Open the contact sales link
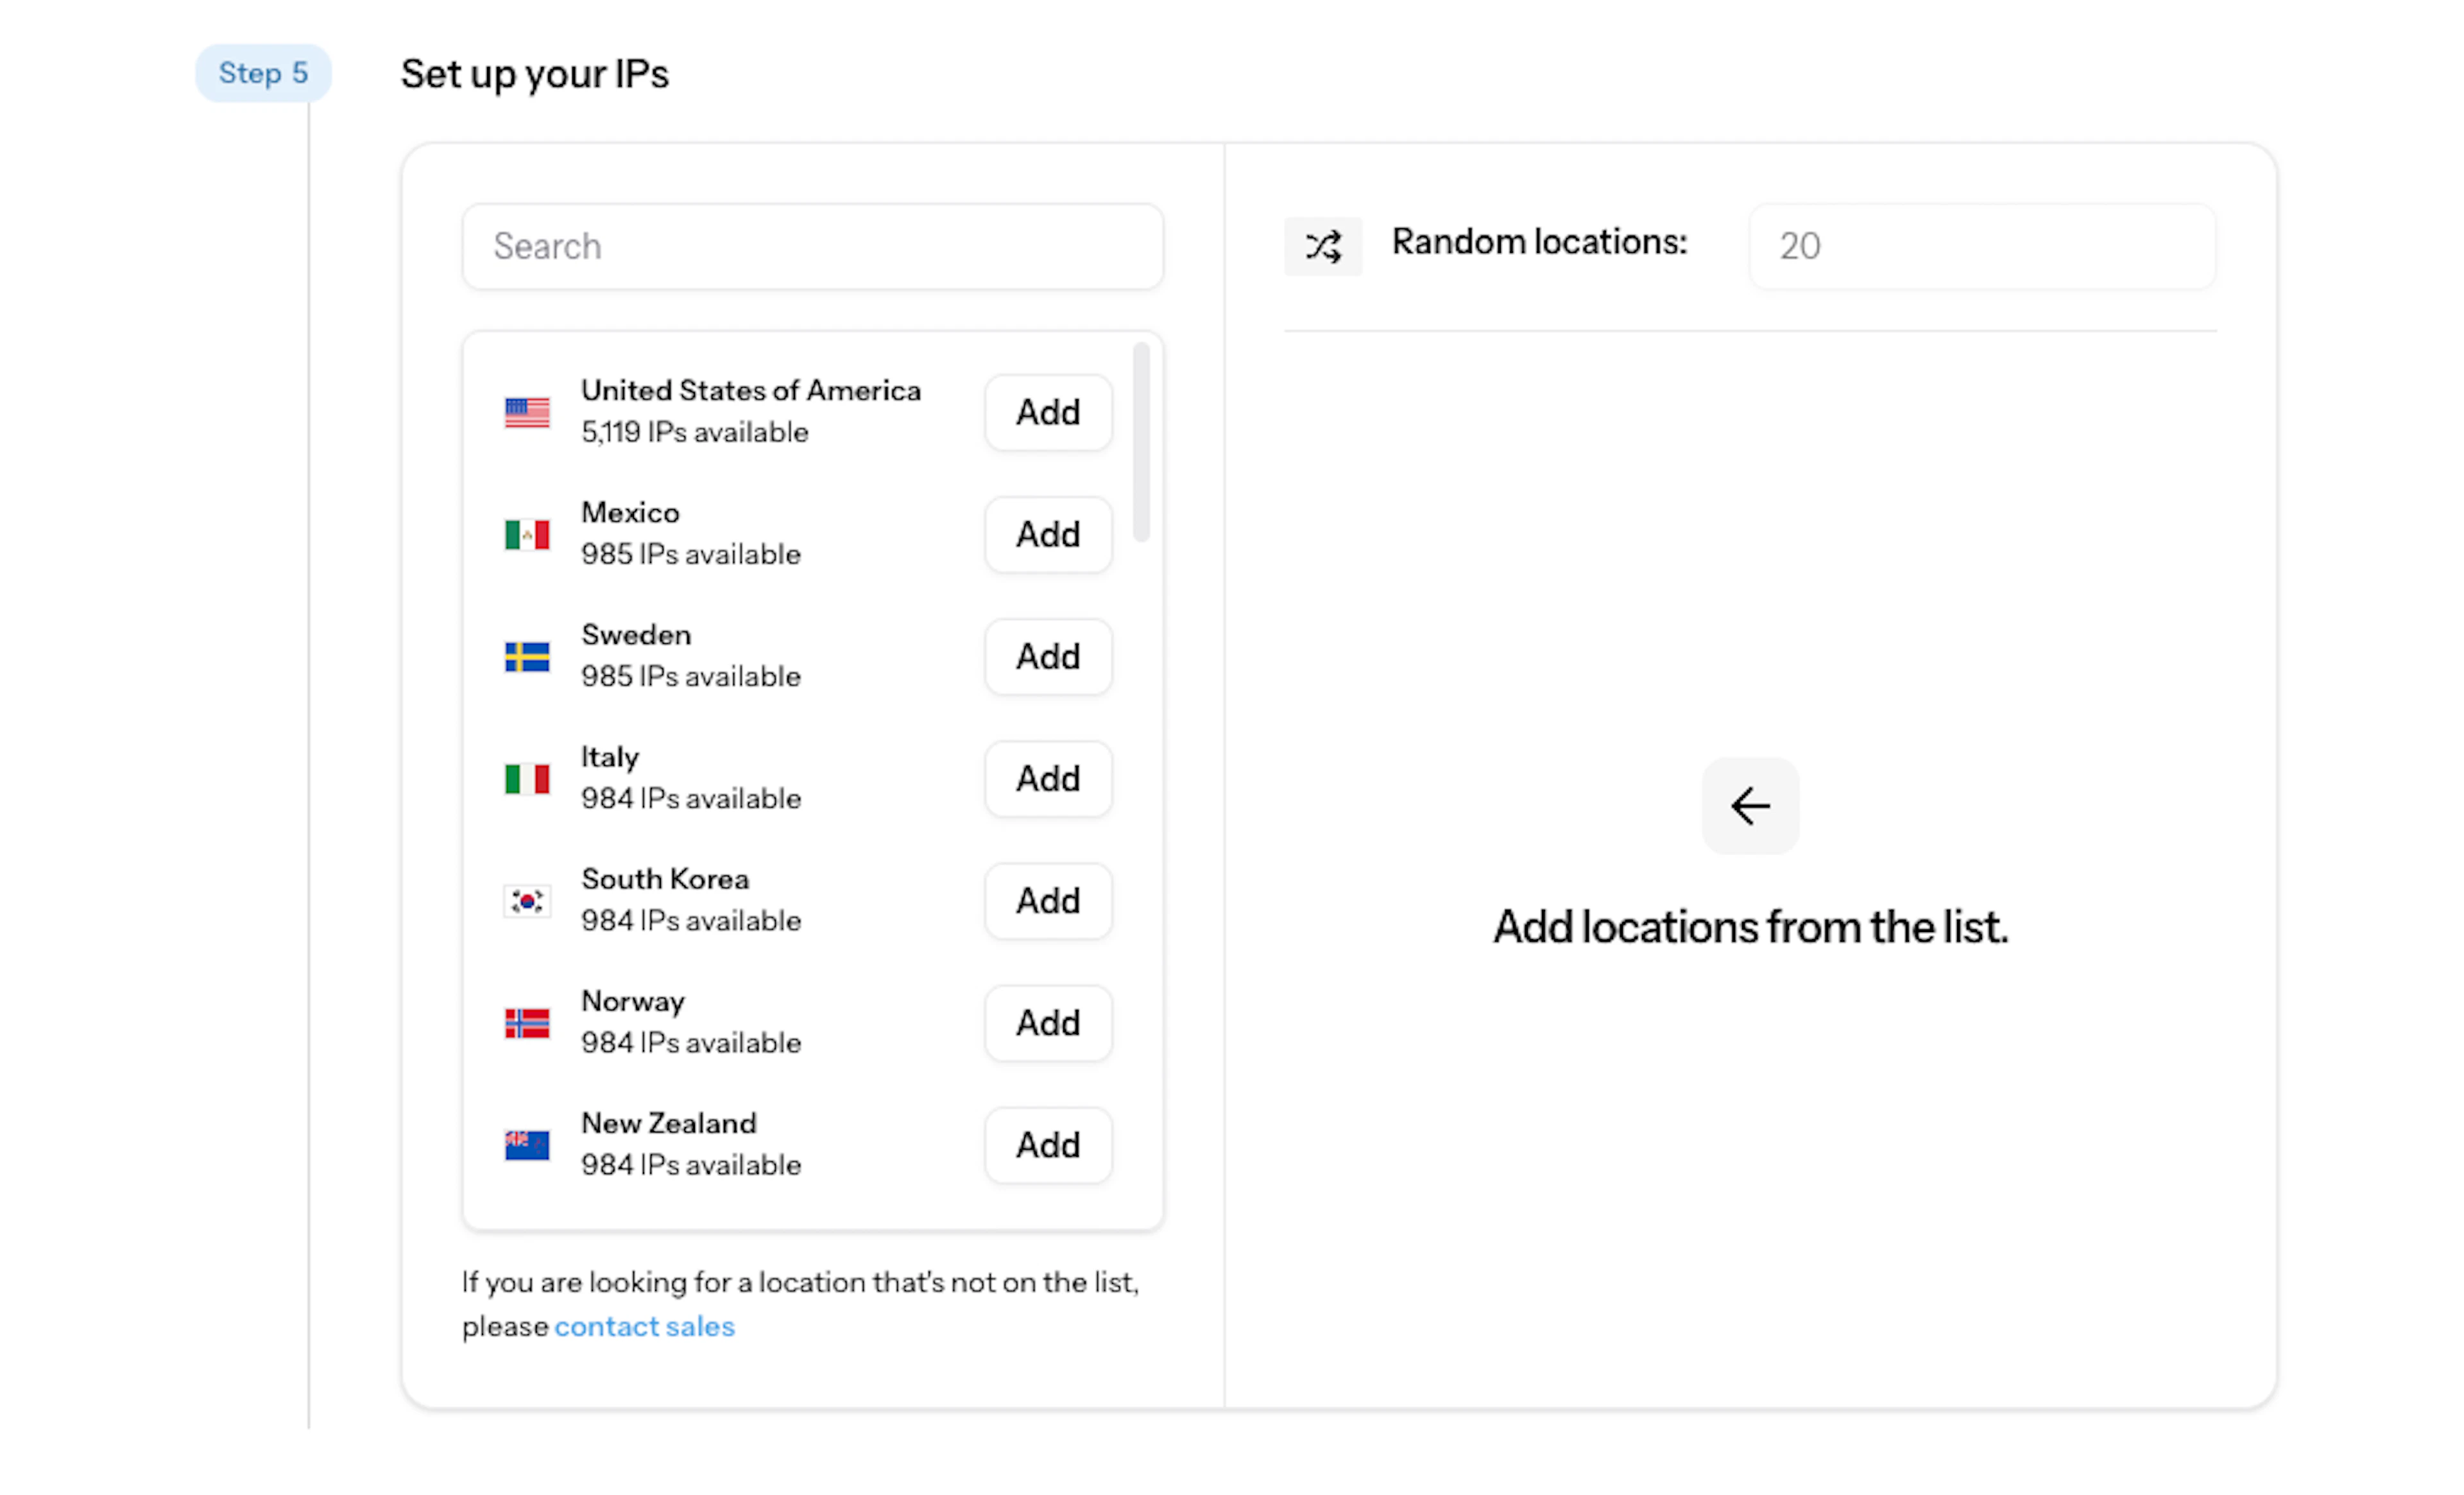2464x1495 pixels. [644, 1326]
